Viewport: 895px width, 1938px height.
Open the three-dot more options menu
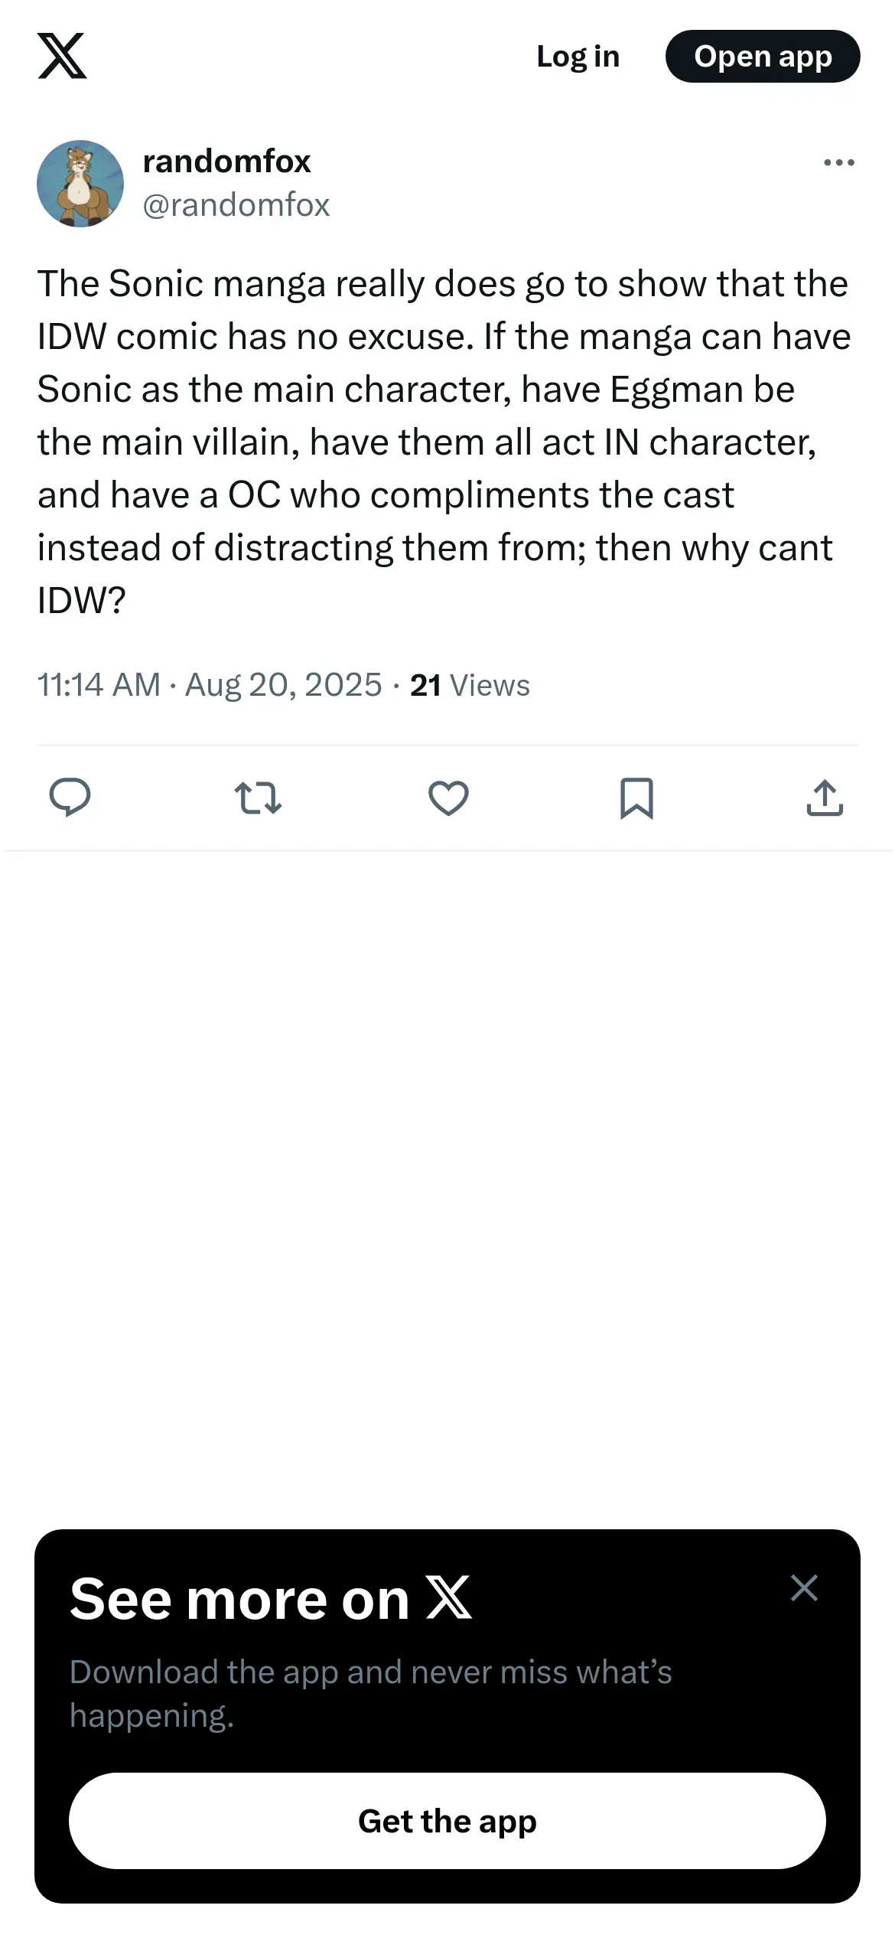coord(839,162)
